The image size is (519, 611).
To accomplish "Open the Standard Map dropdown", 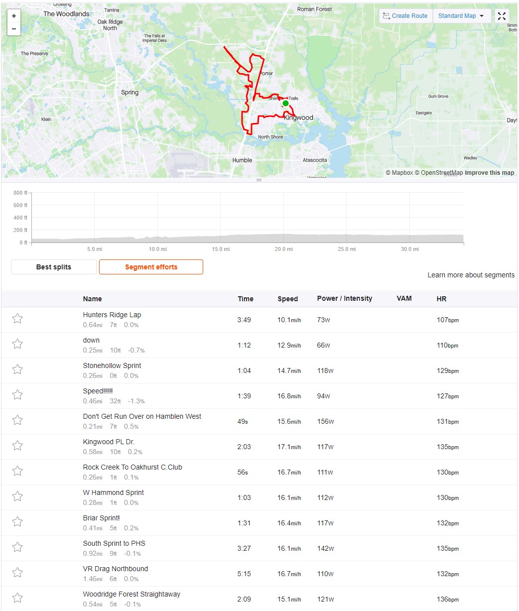I will (x=461, y=16).
